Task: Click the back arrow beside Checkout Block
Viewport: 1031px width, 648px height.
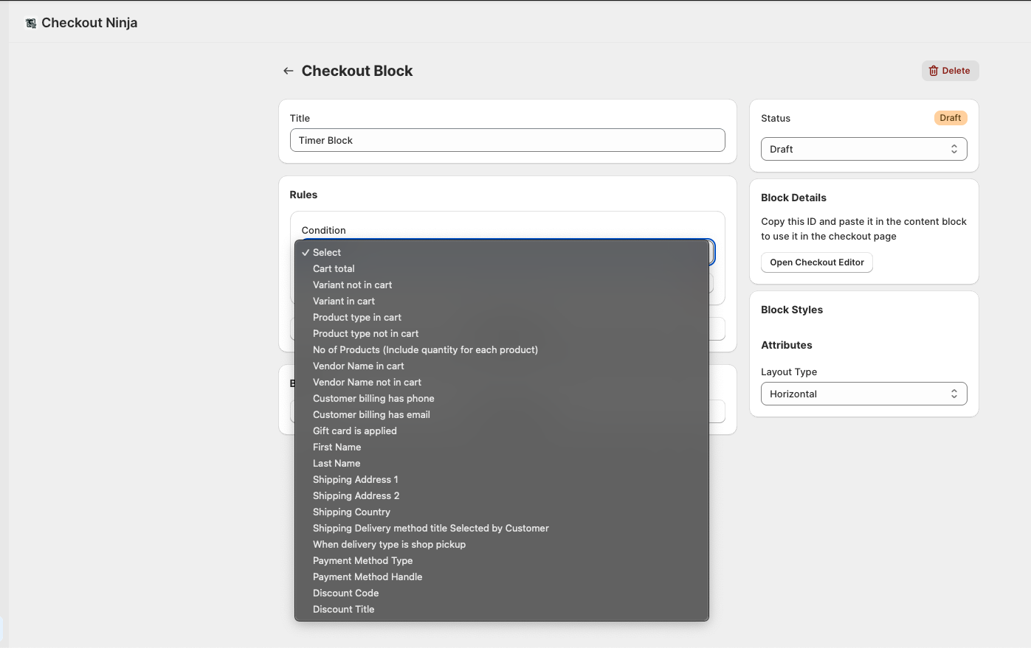Action: 288,71
